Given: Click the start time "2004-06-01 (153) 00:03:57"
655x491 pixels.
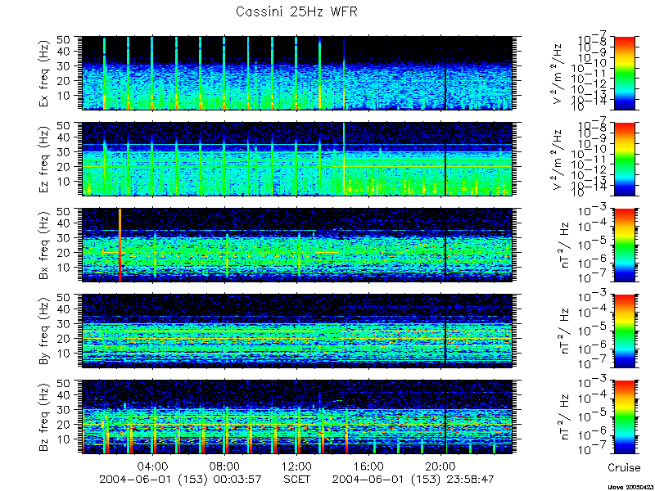Looking at the screenshot, I should tap(180, 480).
